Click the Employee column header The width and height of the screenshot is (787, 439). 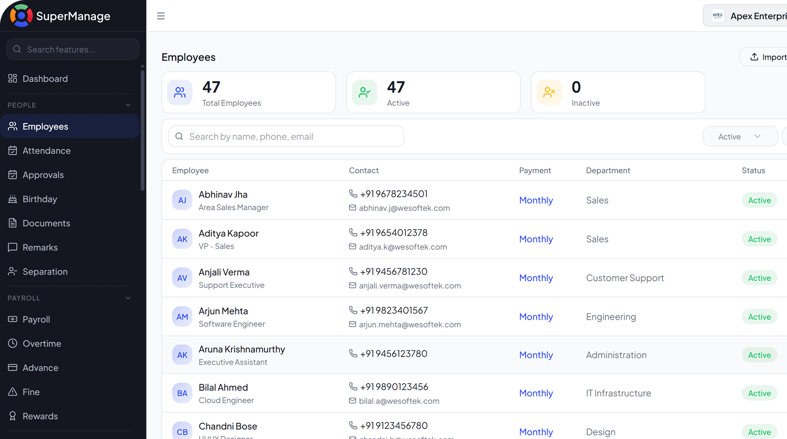(x=190, y=170)
